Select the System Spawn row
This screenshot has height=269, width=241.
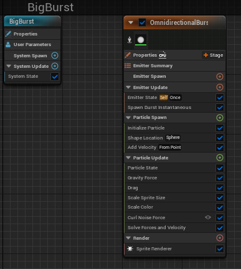tap(32, 55)
